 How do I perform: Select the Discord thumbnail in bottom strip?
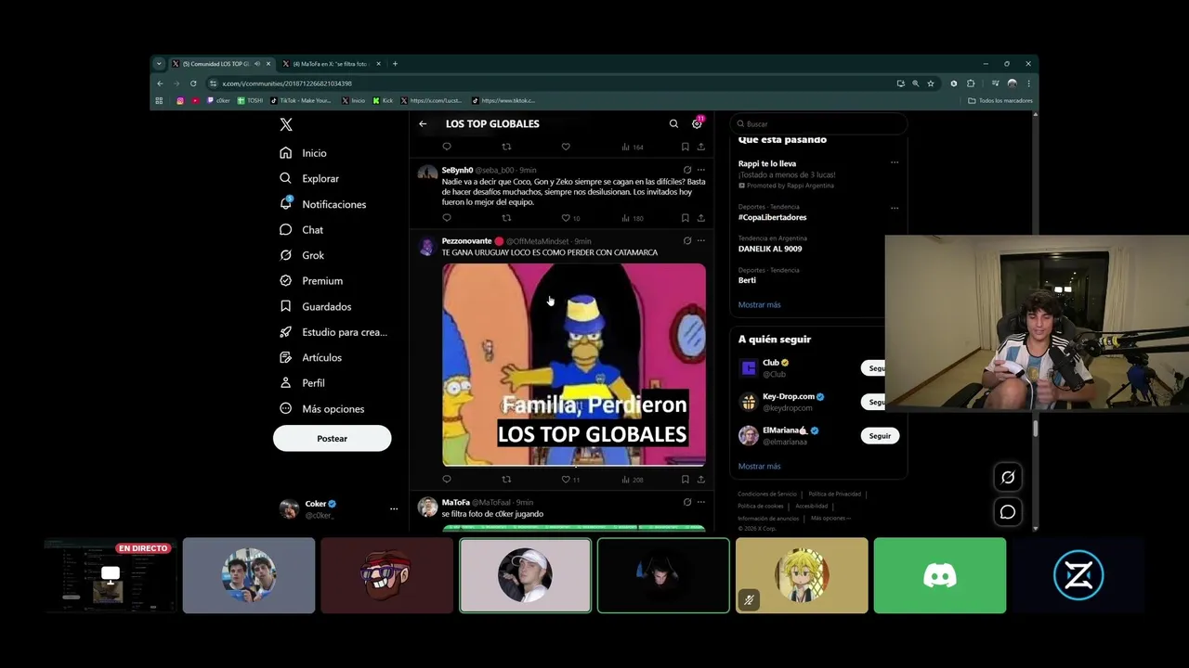[940, 575]
